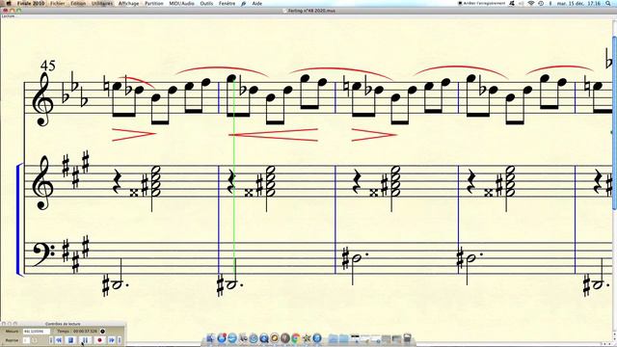617x347 pixels.
Task: Open the Edition menu
Action: point(78,3)
